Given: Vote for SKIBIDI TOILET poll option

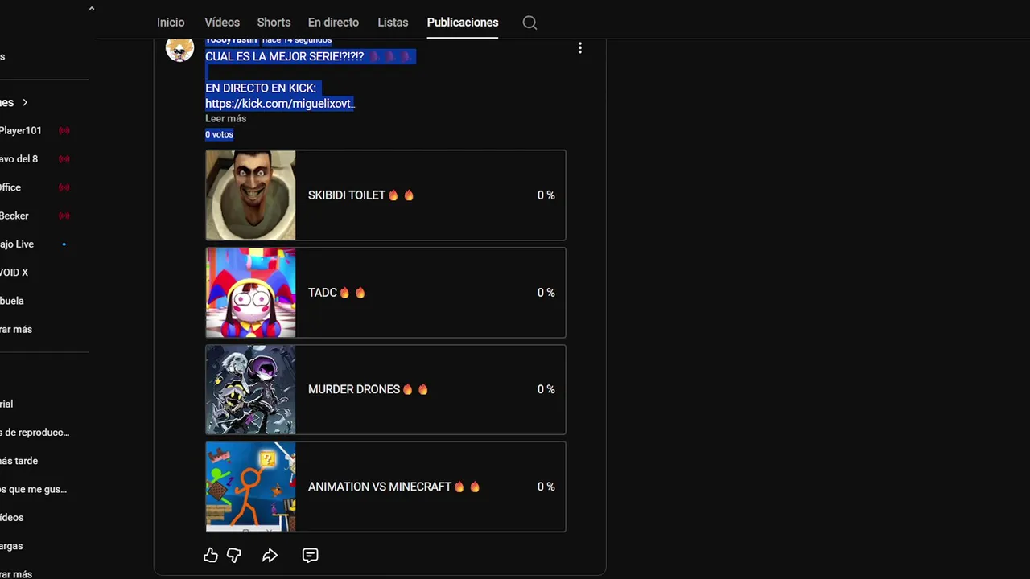Looking at the screenshot, I should coord(385,195).
